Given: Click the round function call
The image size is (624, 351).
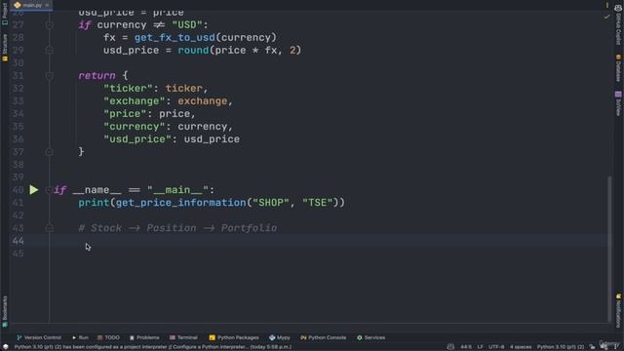Looking at the screenshot, I should 193,50.
